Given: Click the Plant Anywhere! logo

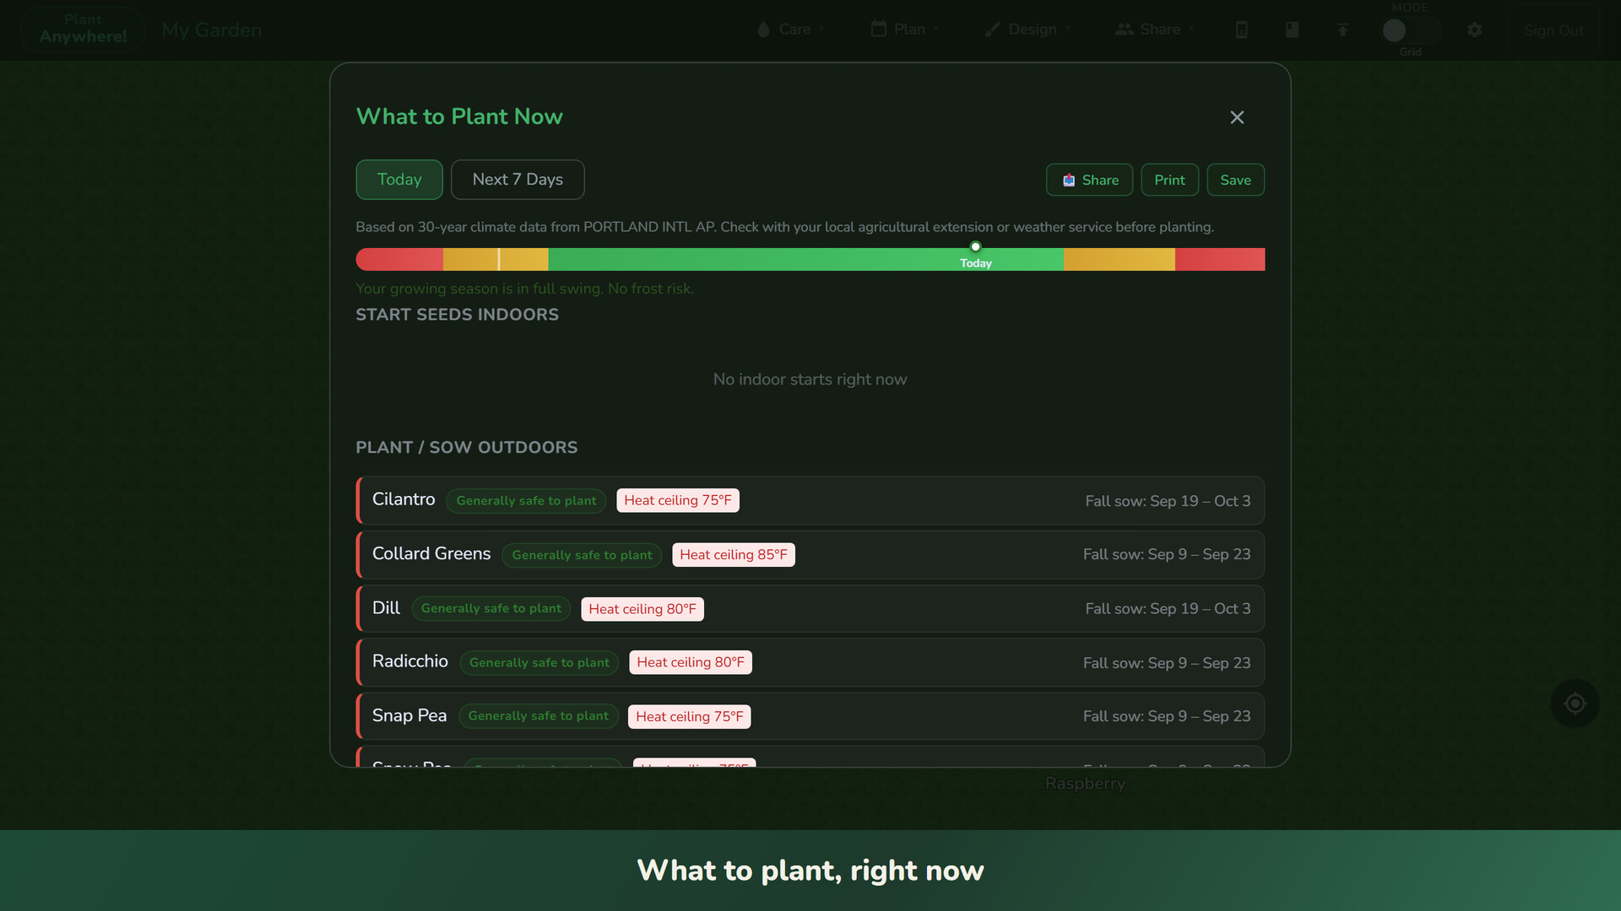Looking at the screenshot, I should (x=83, y=30).
